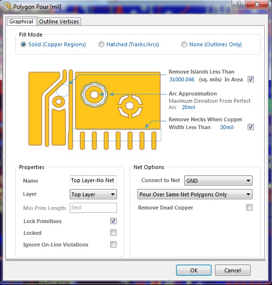Edit the 30mil neck width value
Viewport: 272px width, 285px height.
227,127
